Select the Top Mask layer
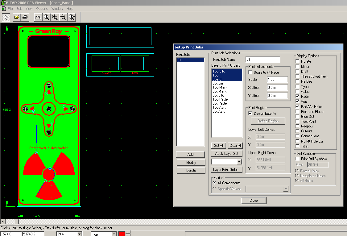Image resolution: width=347 pixels, height=236 pixels. [x=227, y=87]
